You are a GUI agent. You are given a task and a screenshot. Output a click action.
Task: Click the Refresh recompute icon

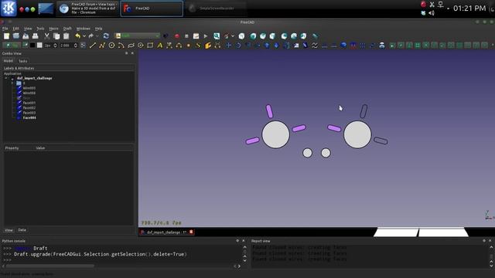click(106, 36)
